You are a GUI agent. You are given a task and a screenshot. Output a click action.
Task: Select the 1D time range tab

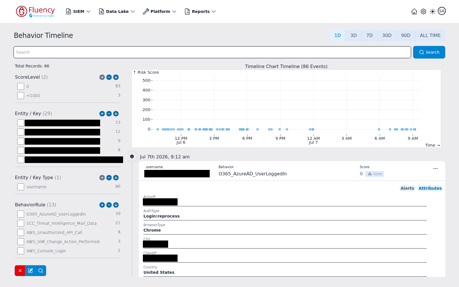338,36
